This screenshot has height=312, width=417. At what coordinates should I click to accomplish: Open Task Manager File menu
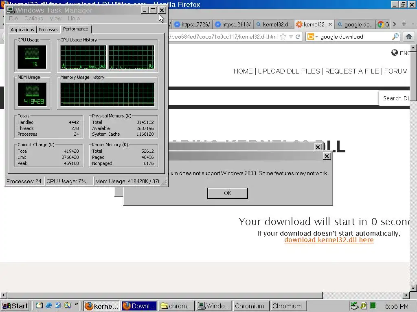(13, 18)
